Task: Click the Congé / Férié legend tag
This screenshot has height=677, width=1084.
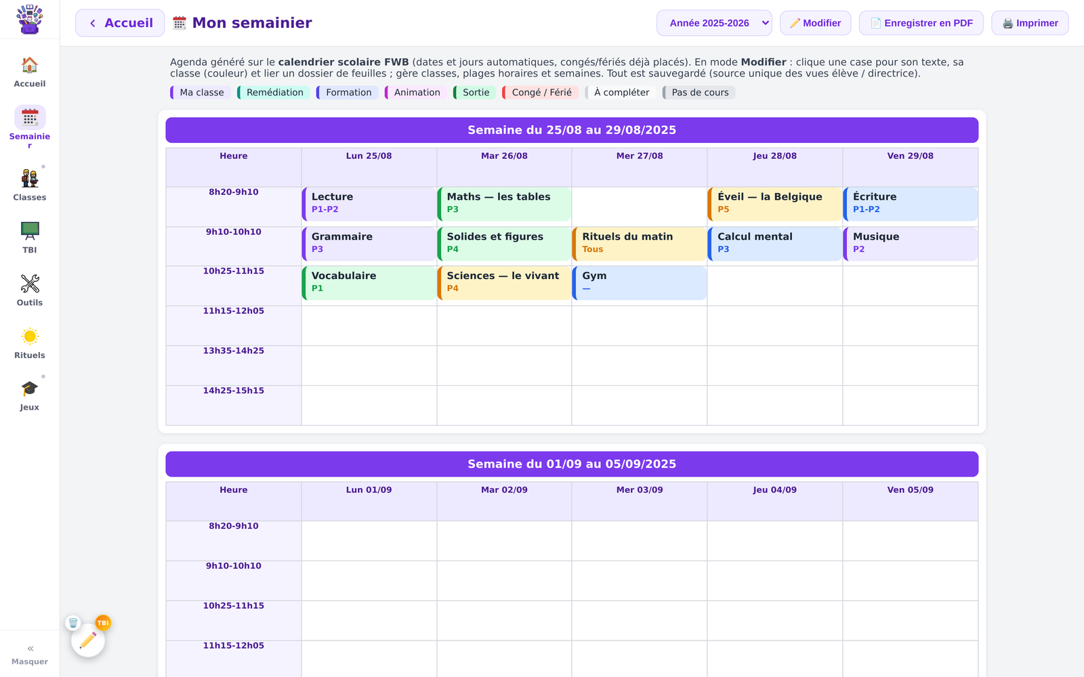Action: (x=541, y=93)
